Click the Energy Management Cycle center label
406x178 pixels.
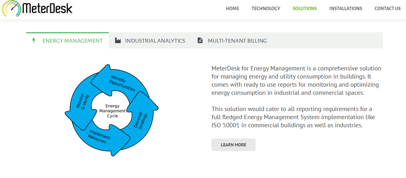tap(112, 111)
